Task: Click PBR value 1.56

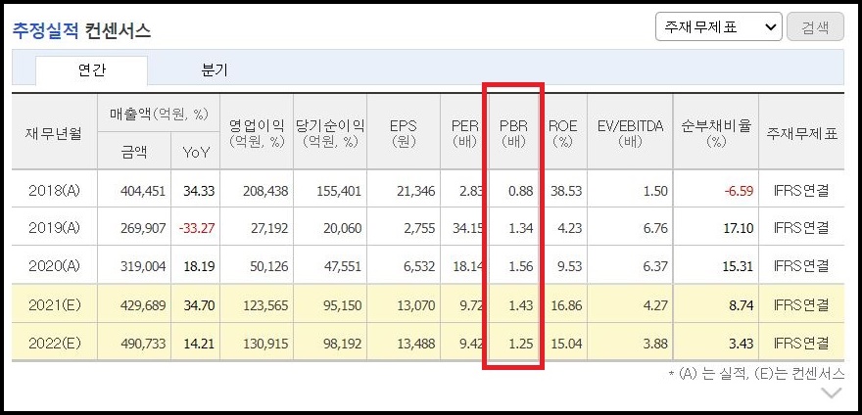Action: pos(520,266)
